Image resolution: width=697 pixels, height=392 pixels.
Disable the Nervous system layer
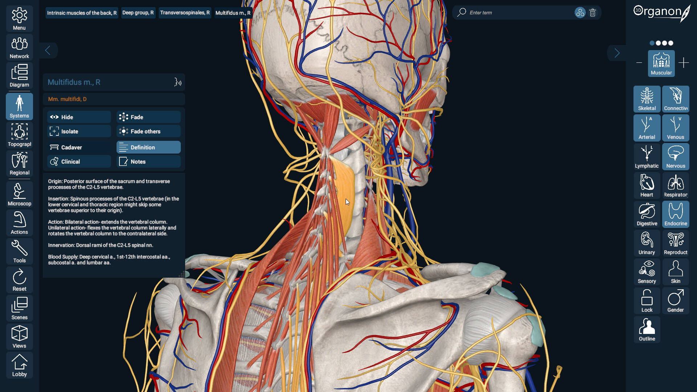[x=675, y=157]
